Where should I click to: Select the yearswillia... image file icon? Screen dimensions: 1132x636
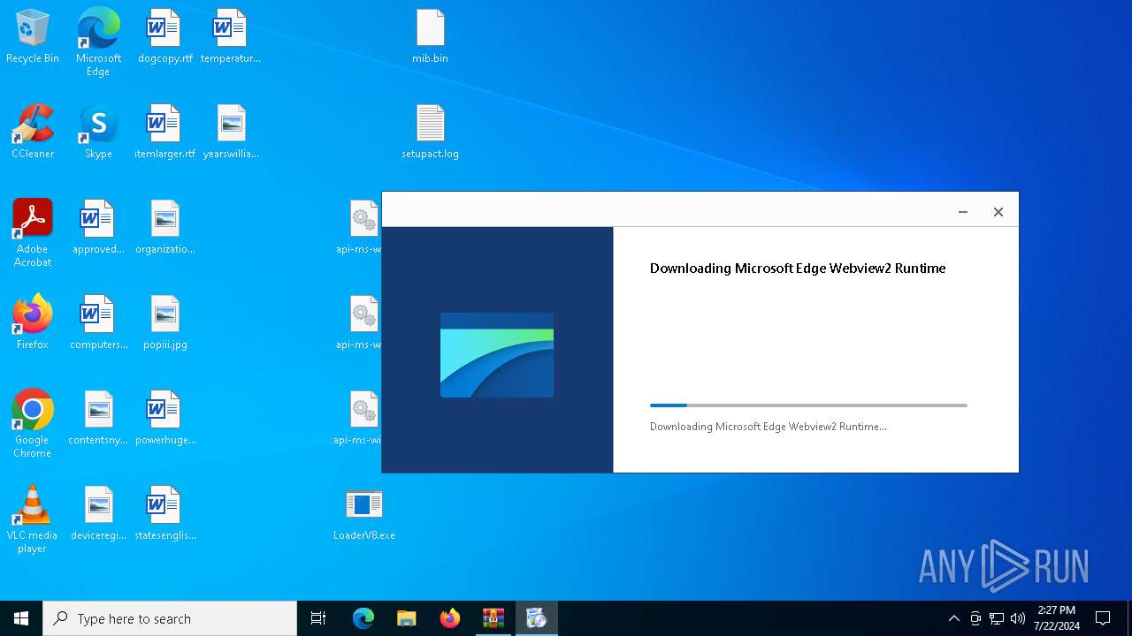(230, 132)
